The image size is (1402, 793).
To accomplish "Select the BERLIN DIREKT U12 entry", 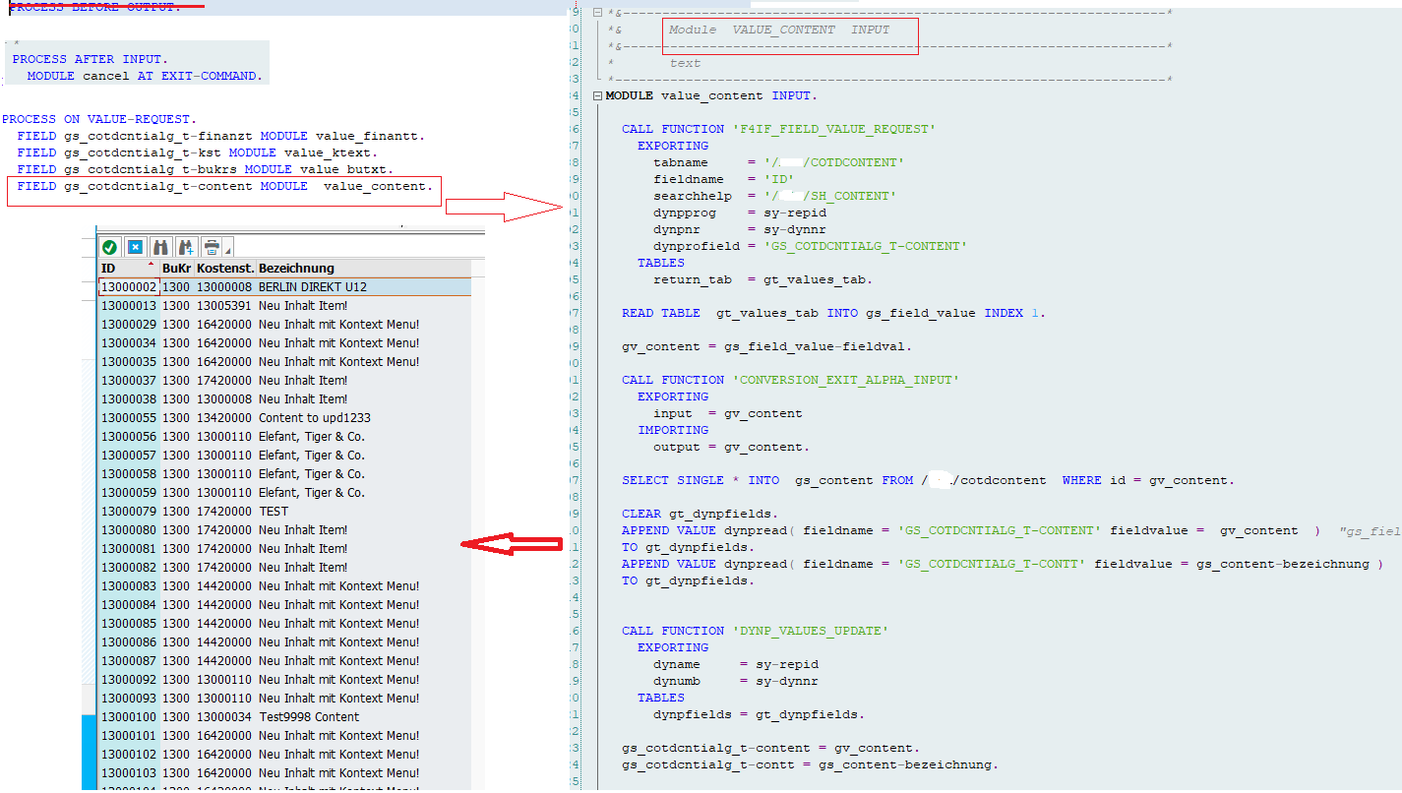I will coord(312,287).
